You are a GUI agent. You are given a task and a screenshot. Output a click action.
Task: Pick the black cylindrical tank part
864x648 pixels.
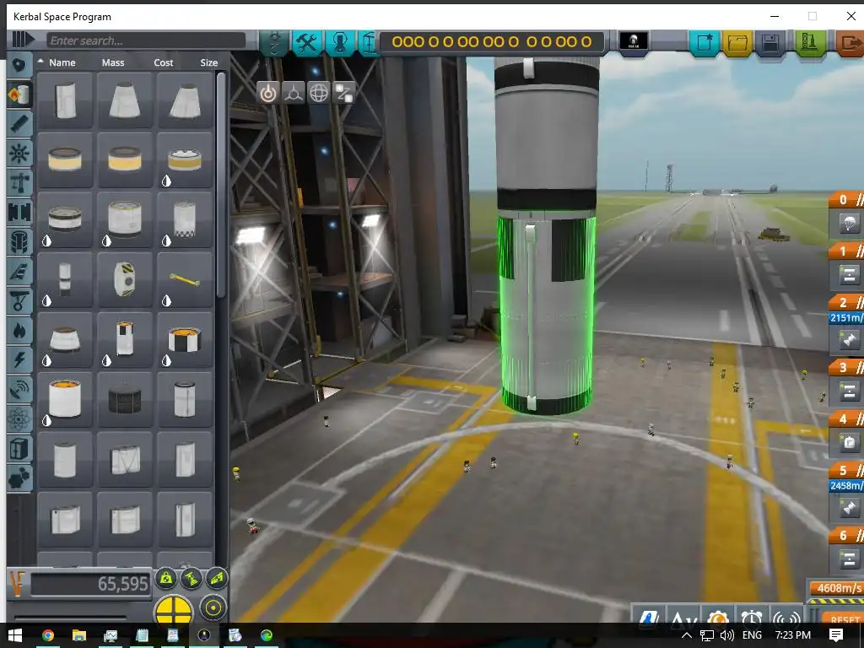point(125,399)
